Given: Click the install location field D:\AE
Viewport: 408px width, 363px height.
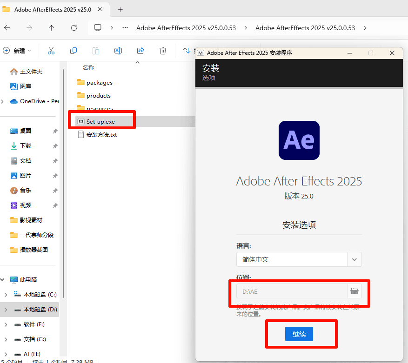Looking at the screenshot, I should click(292, 291).
